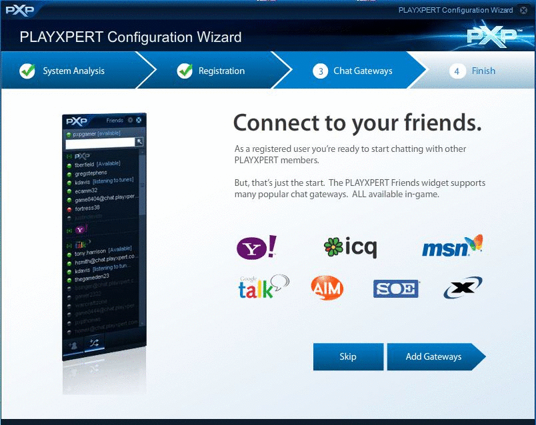Viewport: 536px width, 425px height.
Task: Close the Configuration Wizard window
Action: click(523, 10)
